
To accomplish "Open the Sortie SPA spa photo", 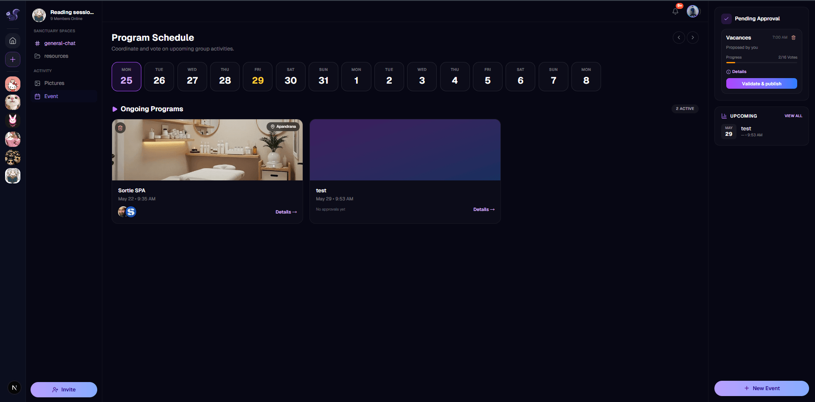I will point(207,150).
